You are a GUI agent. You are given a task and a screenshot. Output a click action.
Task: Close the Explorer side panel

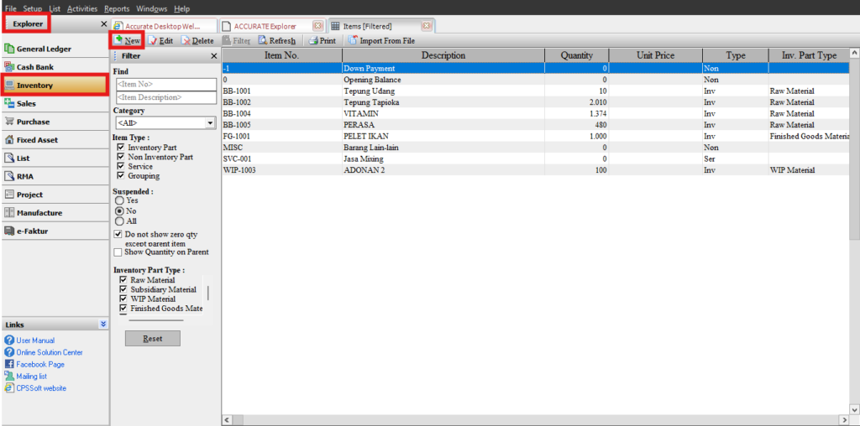pos(104,24)
